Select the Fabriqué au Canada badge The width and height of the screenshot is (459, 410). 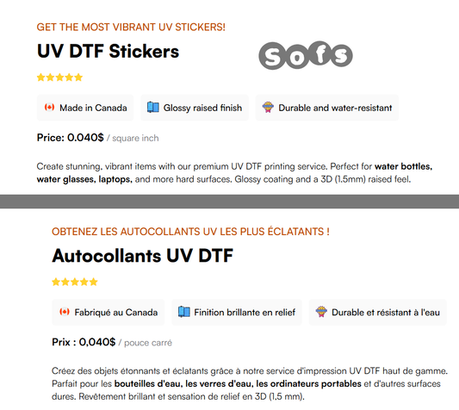[x=109, y=312]
